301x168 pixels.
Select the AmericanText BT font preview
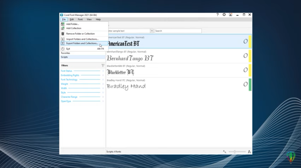[x=123, y=43]
